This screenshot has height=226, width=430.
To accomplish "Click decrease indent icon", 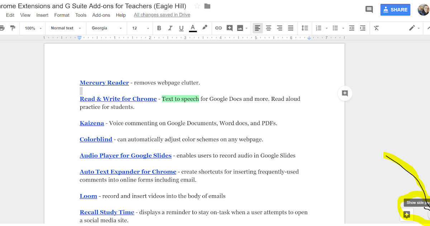I will (352, 28).
